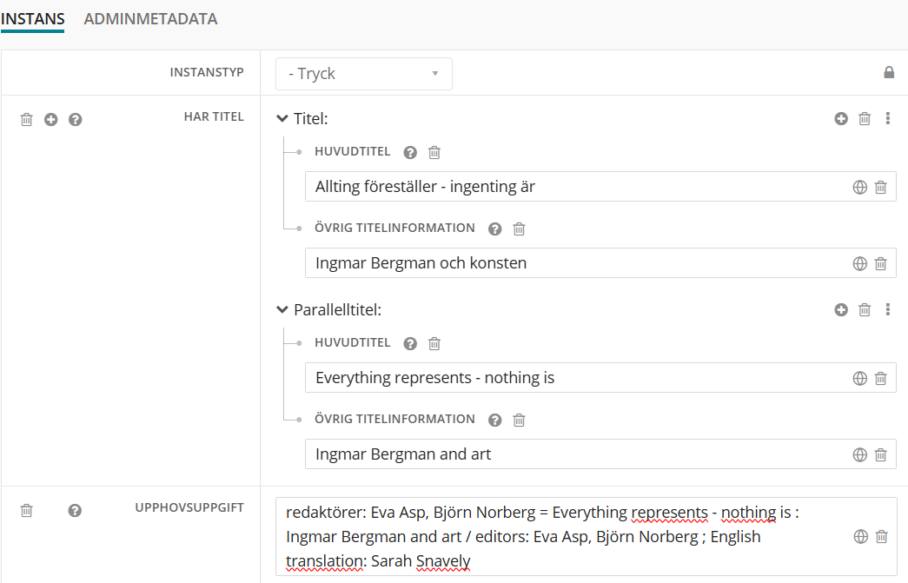The height and width of the screenshot is (583, 908).
Task: Collapse the Parallelltitel section
Action: tap(282, 309)
